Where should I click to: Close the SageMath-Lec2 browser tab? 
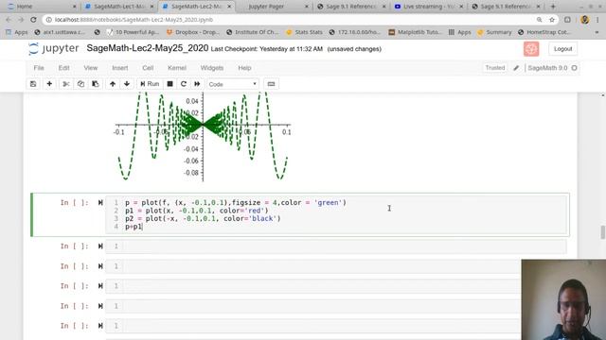[x=229, y=7]
